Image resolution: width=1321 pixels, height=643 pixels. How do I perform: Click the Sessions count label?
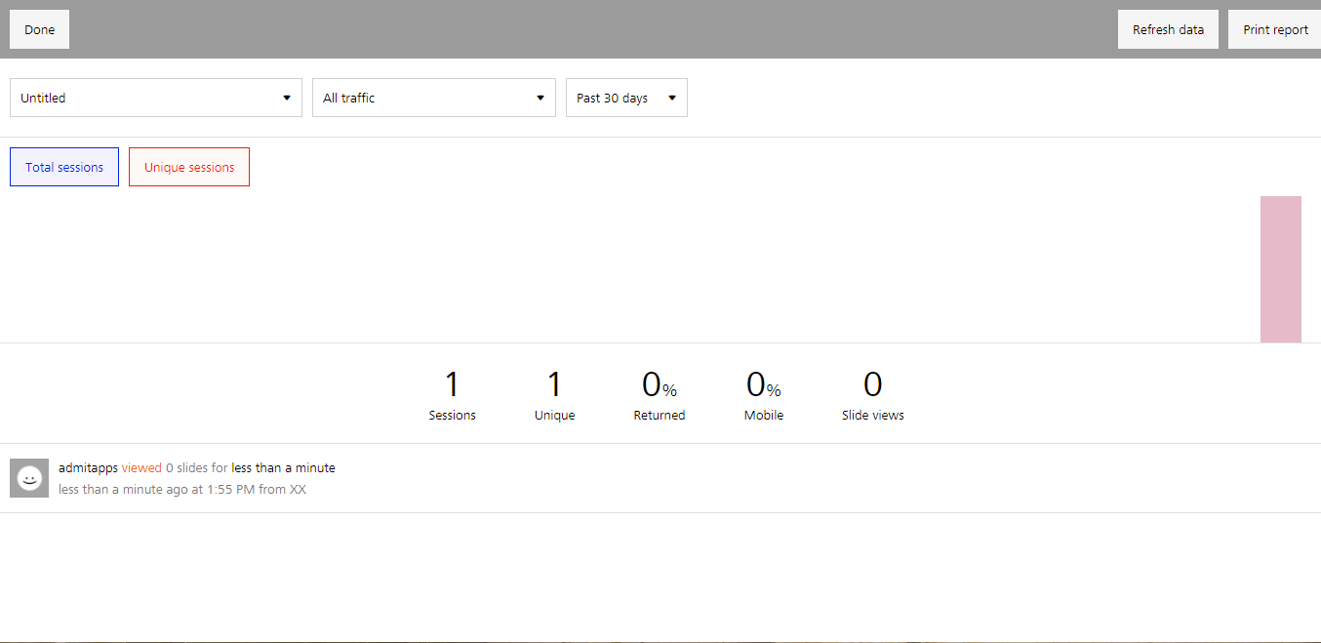[x=452, y=416]
